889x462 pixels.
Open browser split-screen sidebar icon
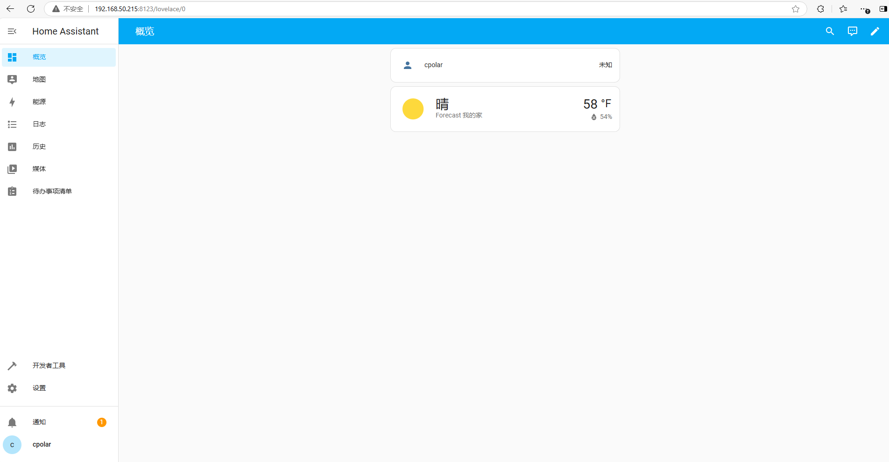click(x=883, y=9)
